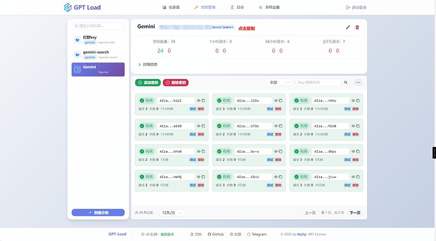Copy the AIza...HePQ key
This screenshot has height=241, width=436.
pyautogui.click(x=203, y=177)
